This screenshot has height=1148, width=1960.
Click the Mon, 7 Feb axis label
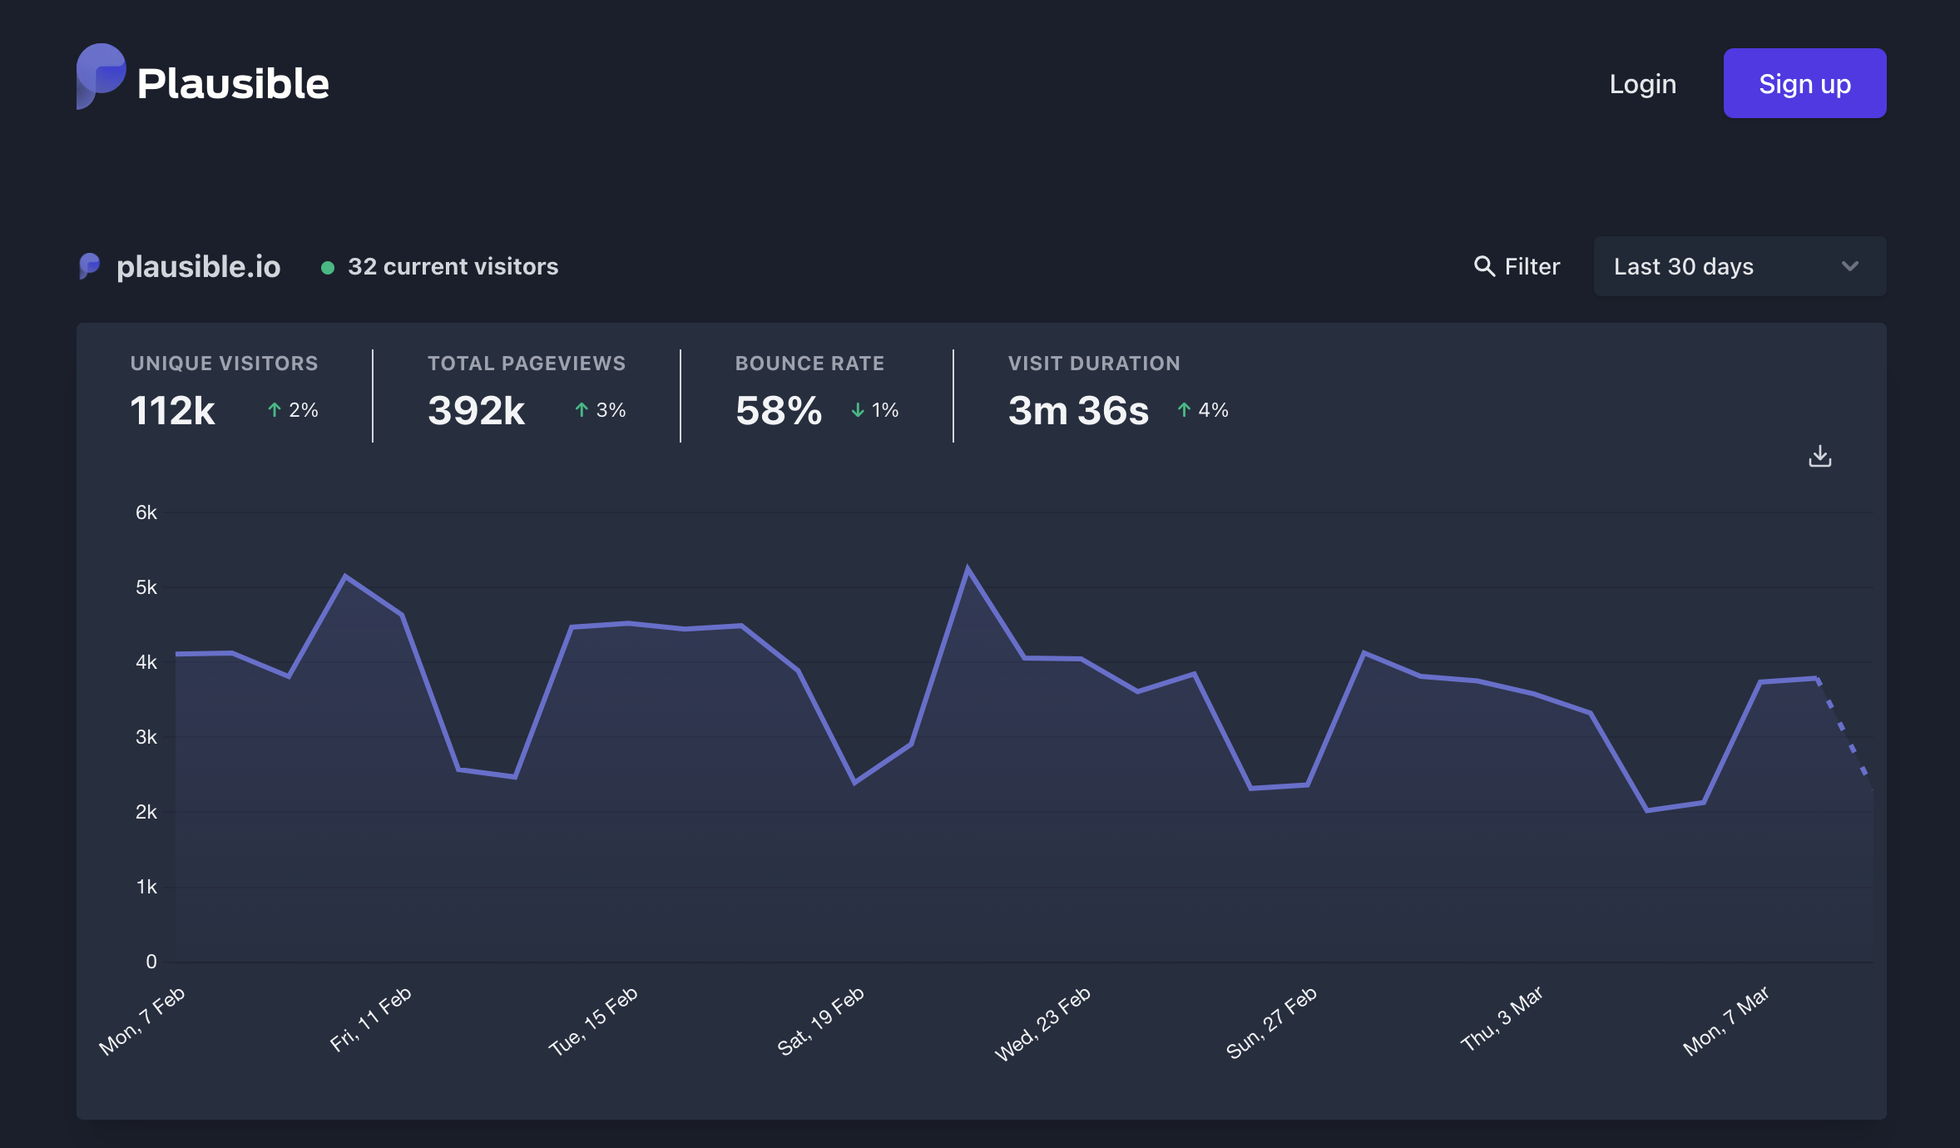click(142, 1021)
